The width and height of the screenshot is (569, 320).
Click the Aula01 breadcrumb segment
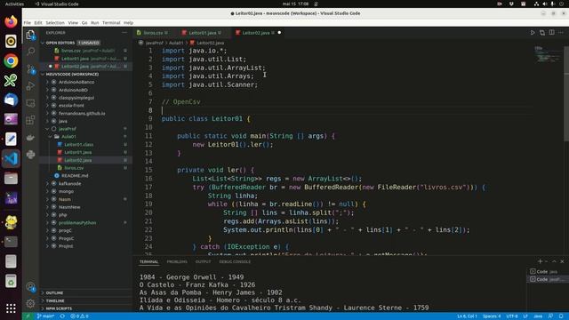176,43
